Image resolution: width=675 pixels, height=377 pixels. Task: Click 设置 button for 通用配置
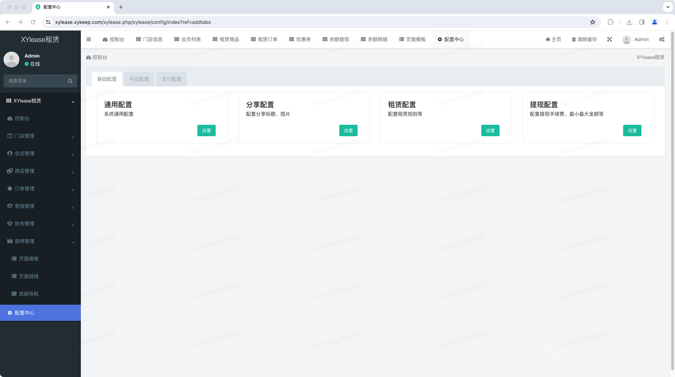point(206,131)
